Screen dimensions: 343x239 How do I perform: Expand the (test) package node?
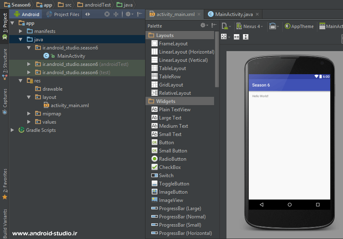click(29, 73)
